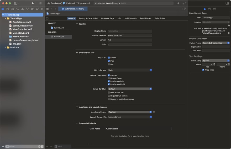Open the project navigator folder icon
Image resolution: width=231 pixels, height=149 pixels.
pos(3,9)
